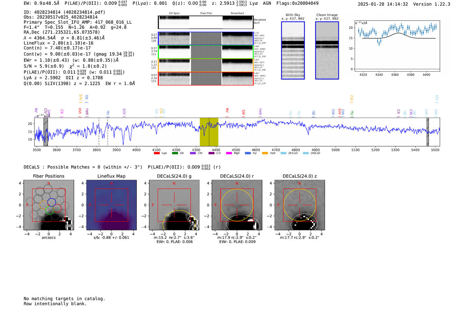Click the Weighted Sum 2D spectrum strip
The height and width of the screenshot is (322, 474).
pyautogui.click(x=206, y=22)
